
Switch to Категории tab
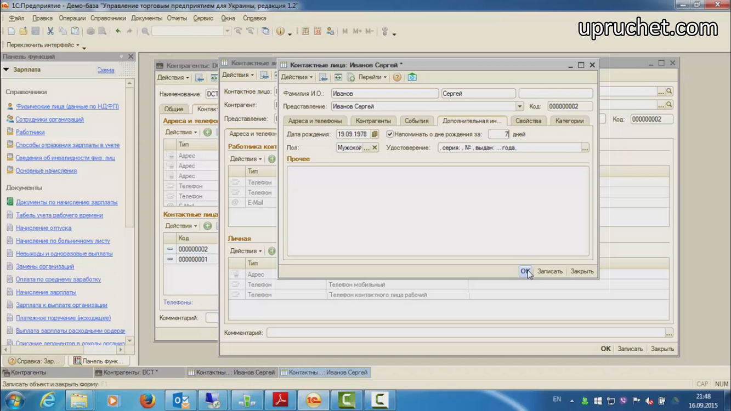click(569, 121)
